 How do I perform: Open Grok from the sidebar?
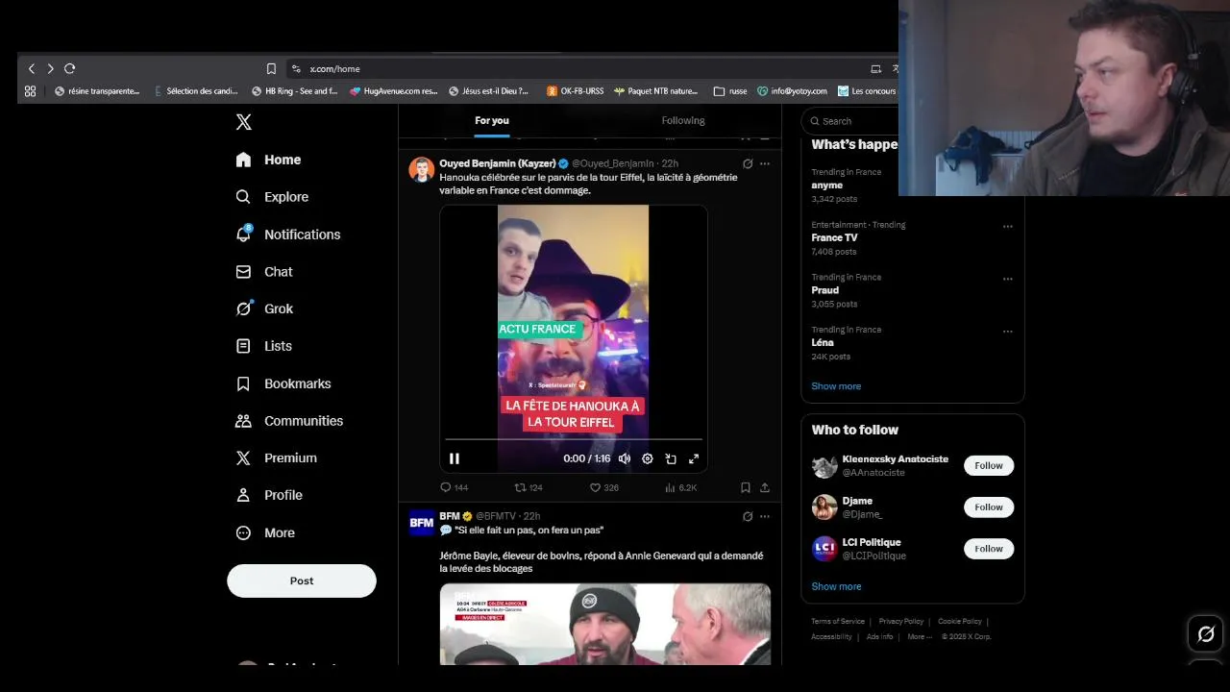pyautogui.click(x=265, y=309)
